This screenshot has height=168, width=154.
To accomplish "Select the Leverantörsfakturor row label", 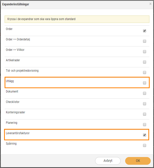I will point(18,133).
